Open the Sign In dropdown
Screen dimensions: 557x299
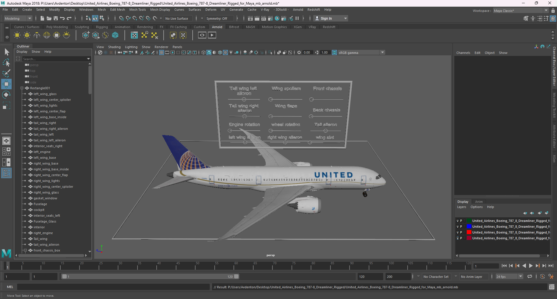331,18
